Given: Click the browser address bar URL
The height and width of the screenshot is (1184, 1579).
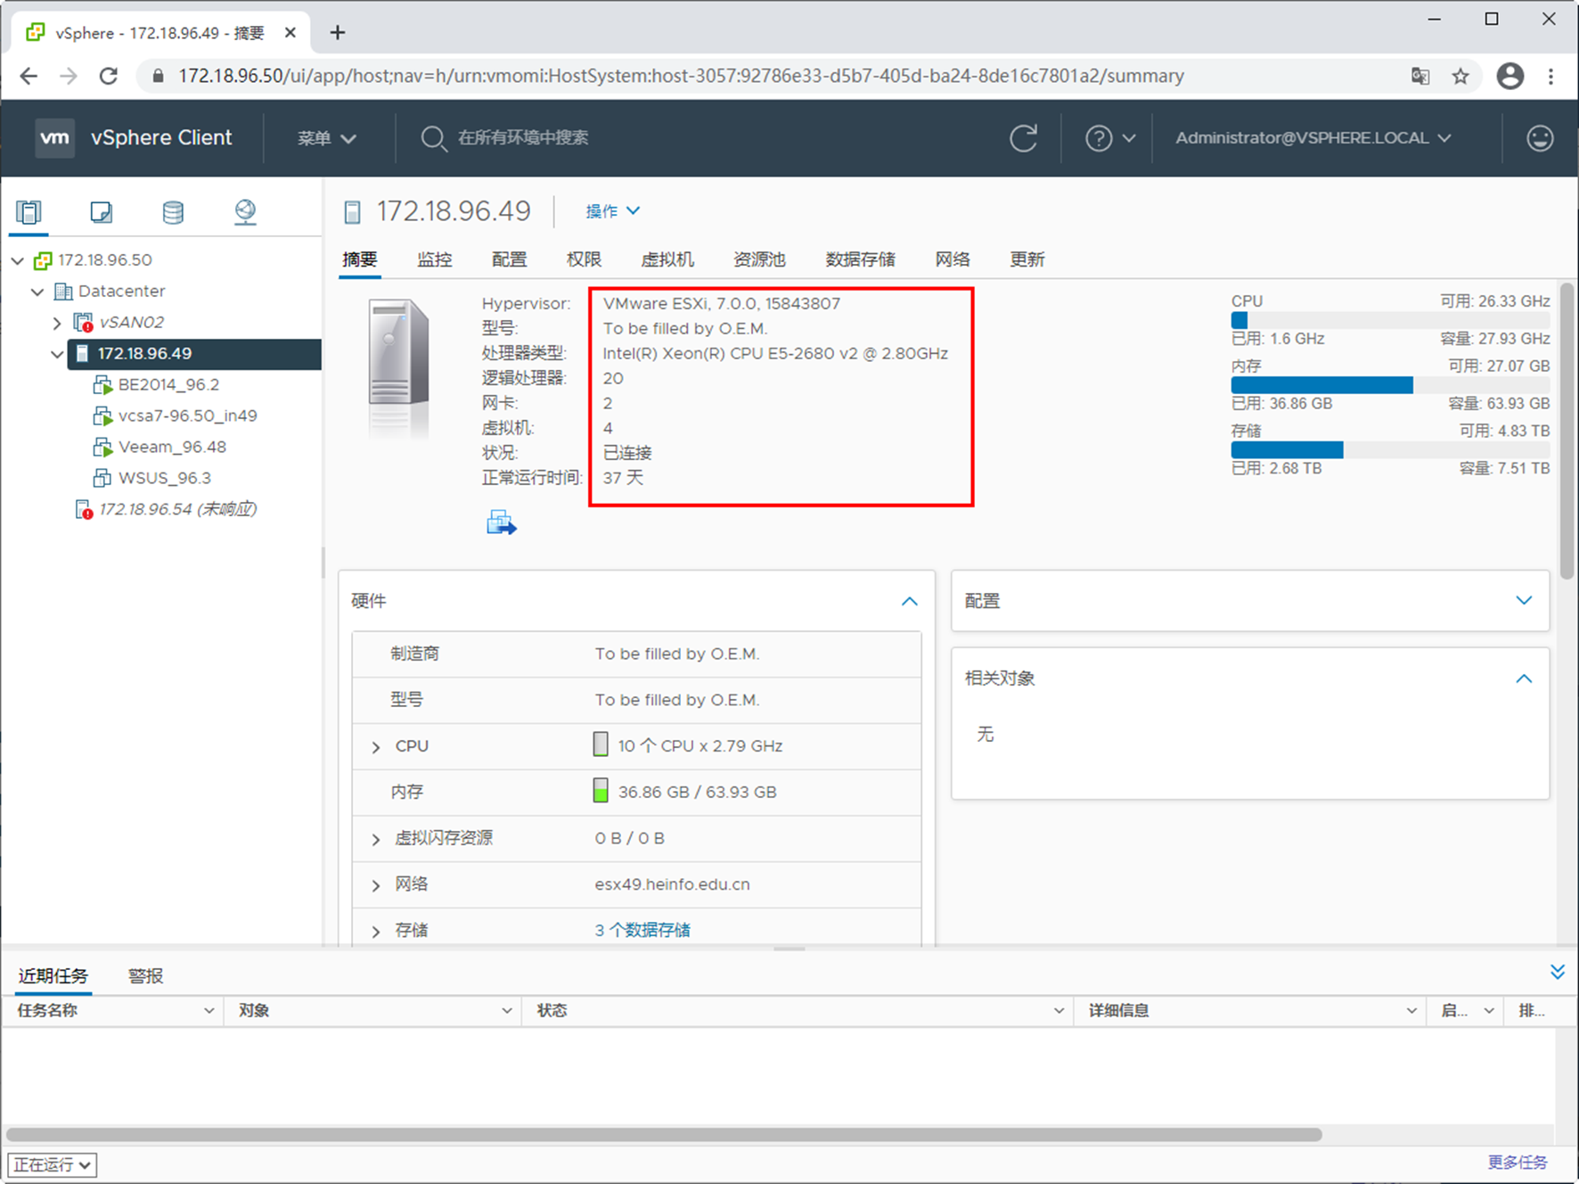Looking at the screenshot, I should [x=681, y=76].
